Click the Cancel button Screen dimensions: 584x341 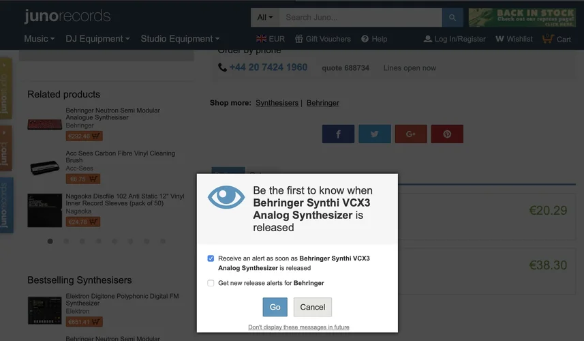coord(313,307)
